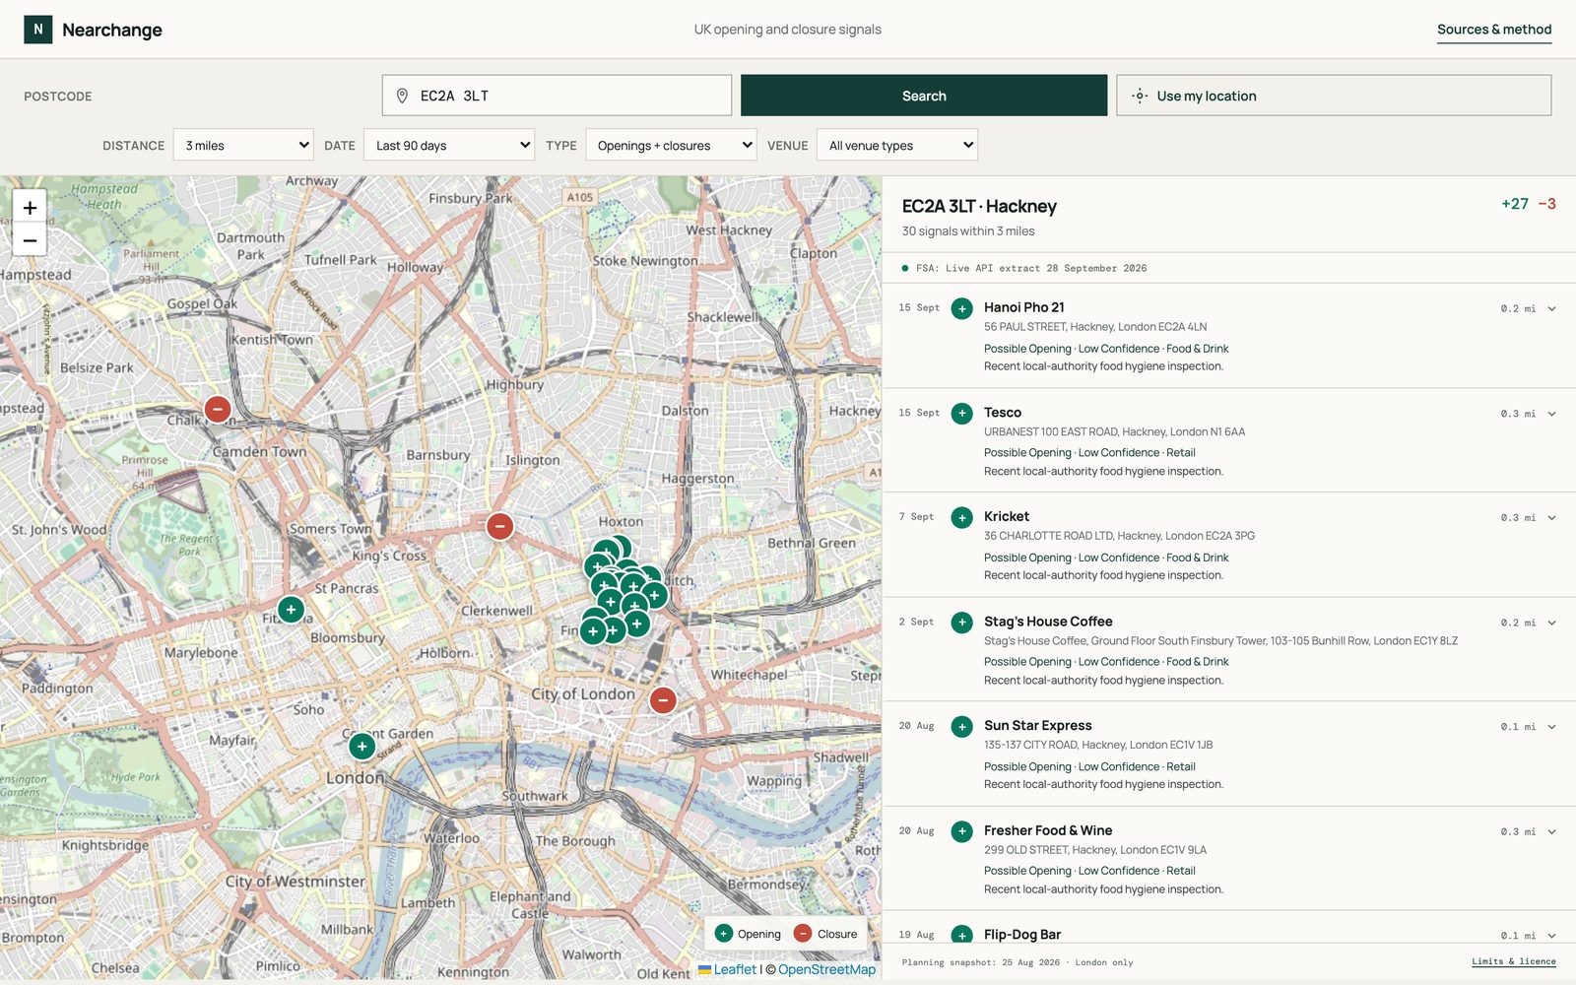This screenshot has width=1576, height=985.
Task: Click the 56 PAUL STREET address line
Action: [1095, 327]
